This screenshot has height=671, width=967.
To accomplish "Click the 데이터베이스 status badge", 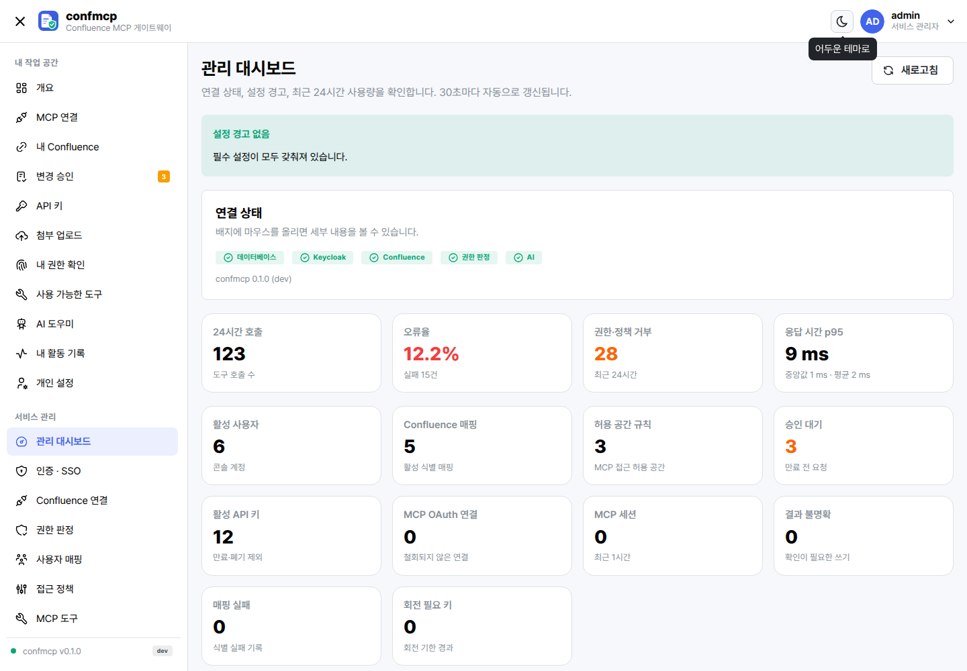I will (x=250, y=258).
